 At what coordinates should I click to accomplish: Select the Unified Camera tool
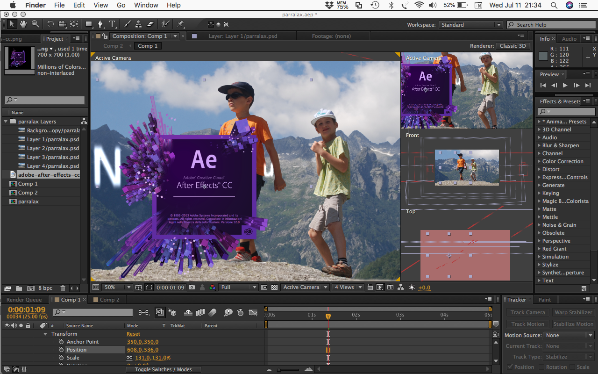[62, 24]
